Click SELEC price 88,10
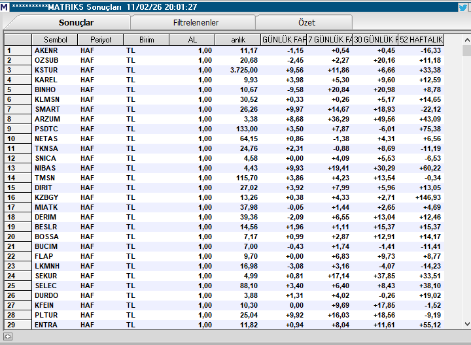 point(249,286)
